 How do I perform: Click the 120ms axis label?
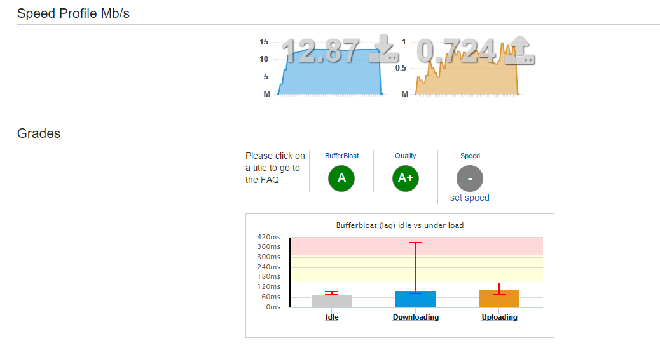(x=268, y=286)
